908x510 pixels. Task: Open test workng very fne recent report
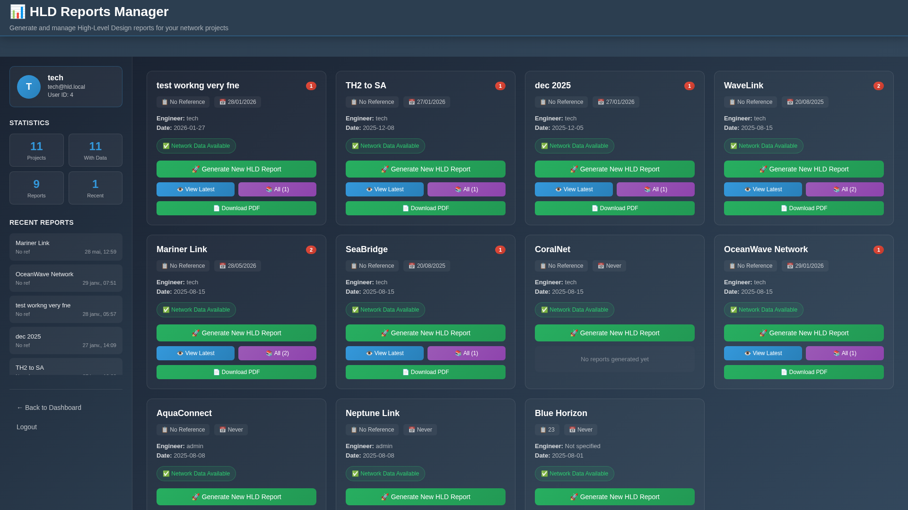[66, 309]
